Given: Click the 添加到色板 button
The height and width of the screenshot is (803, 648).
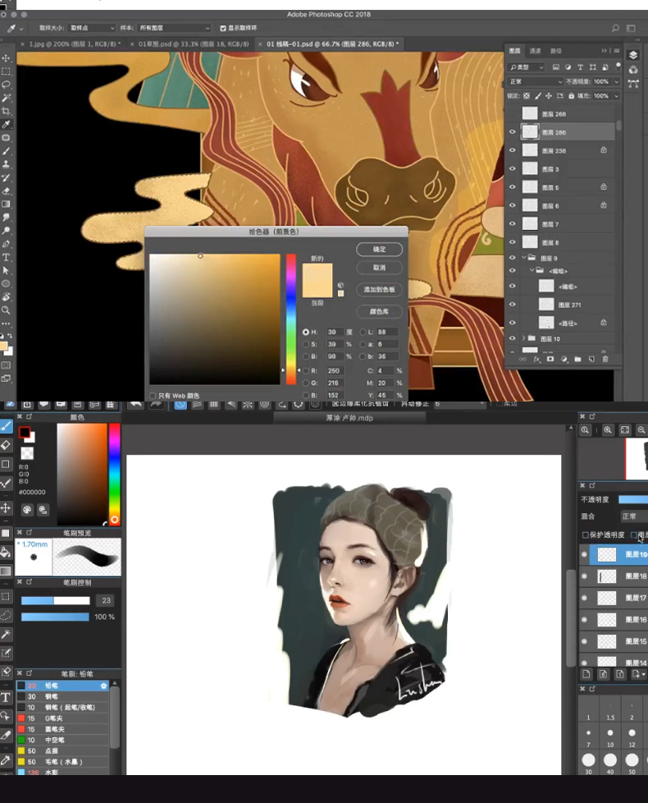Looking at the screenshot, I should pyautogui.click(x=379, y=289).
